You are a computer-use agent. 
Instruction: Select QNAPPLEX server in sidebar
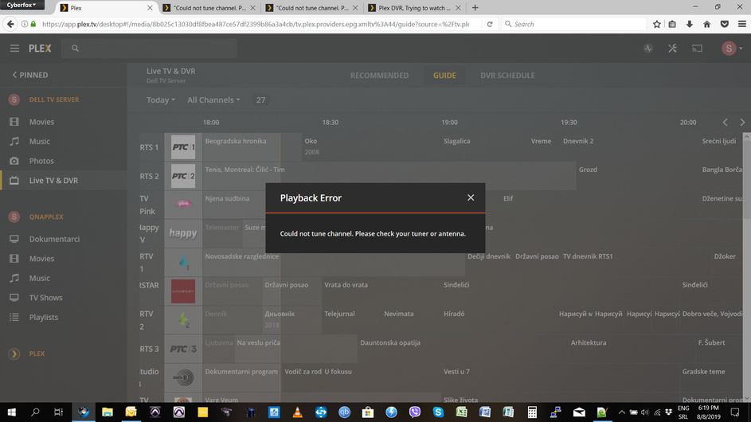pyautogui.click(x=46, y=217)
